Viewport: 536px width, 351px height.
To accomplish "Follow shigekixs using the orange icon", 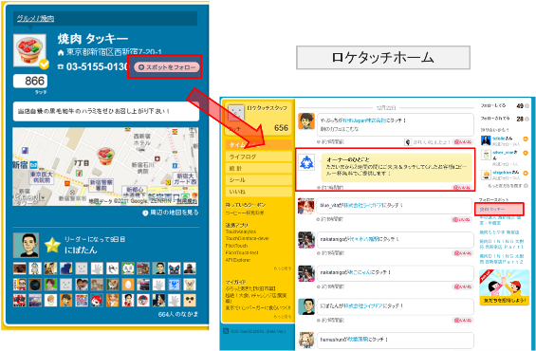I will click(526, 174).
